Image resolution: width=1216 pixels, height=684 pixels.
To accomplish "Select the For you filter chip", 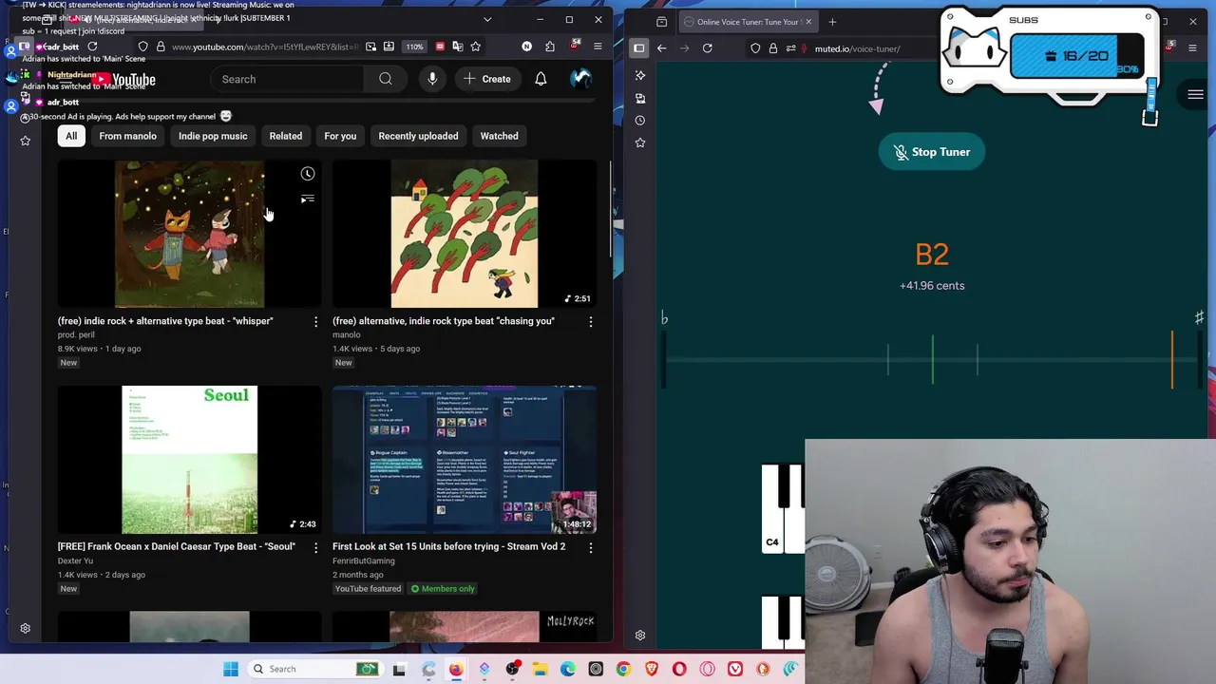I will point(340,136).
